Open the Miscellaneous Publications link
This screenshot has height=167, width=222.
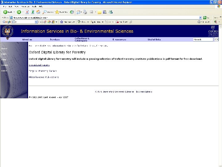point(43,77)
